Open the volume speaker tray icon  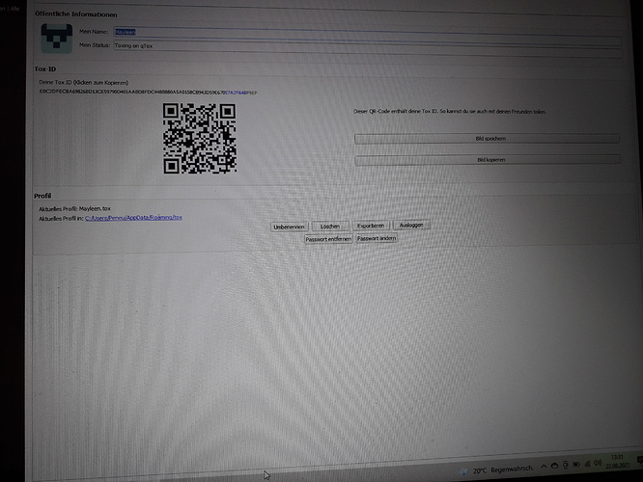pos(598,463)
